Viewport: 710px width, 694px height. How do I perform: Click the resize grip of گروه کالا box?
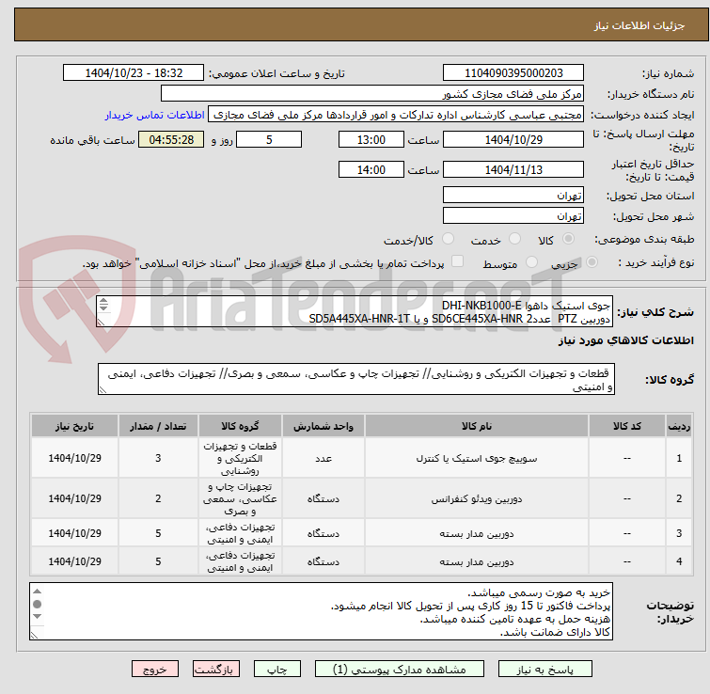(x=103, y=389)
